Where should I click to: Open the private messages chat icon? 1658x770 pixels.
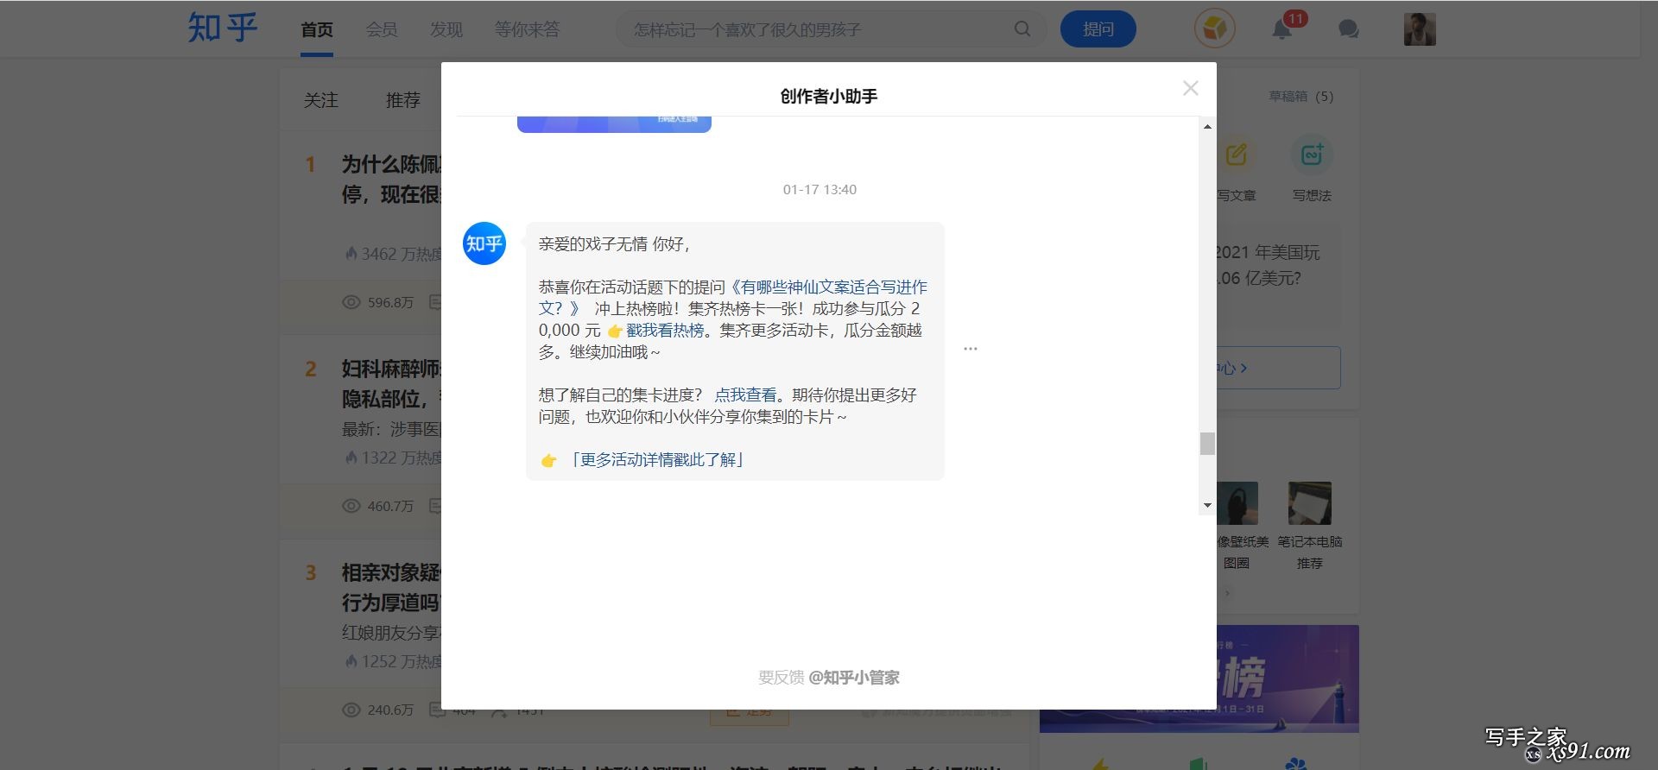(x=1349, y=29)
